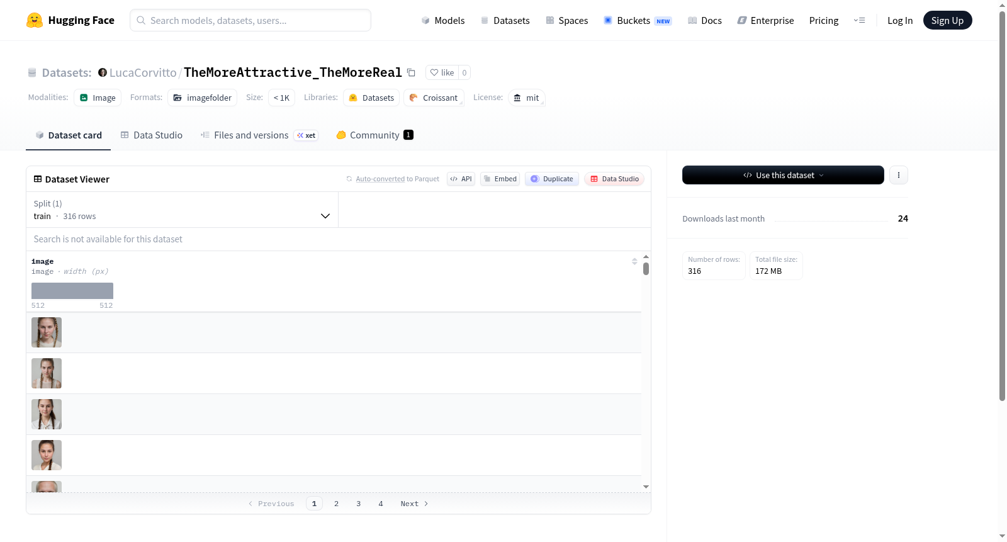Open the LucaCorvitto profile link
Image resolution: width=1007 pixels, height=542 pixels.
[x=143, y=72]
